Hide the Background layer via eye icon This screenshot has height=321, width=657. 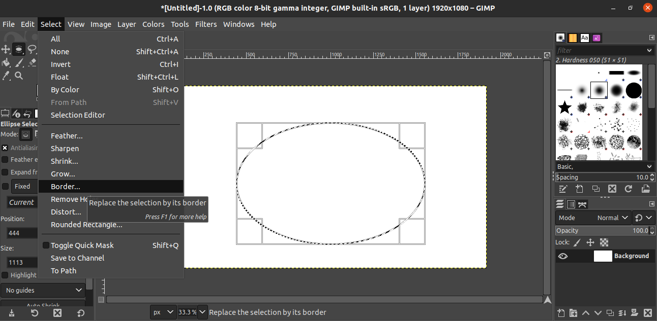tap(563, 256)
